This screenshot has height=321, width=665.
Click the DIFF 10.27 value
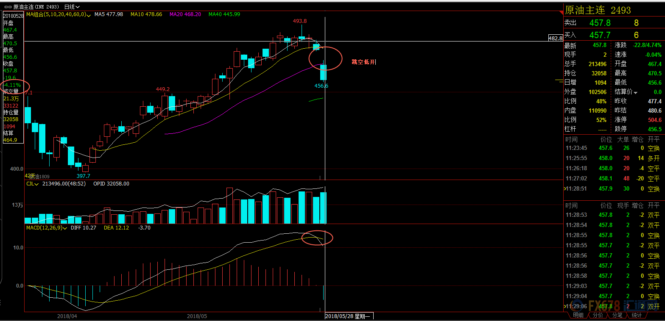(84, 228)
